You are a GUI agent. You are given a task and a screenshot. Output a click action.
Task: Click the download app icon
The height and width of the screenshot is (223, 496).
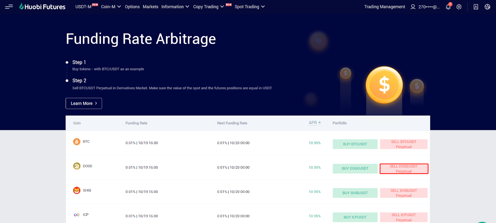pos(476,7)
